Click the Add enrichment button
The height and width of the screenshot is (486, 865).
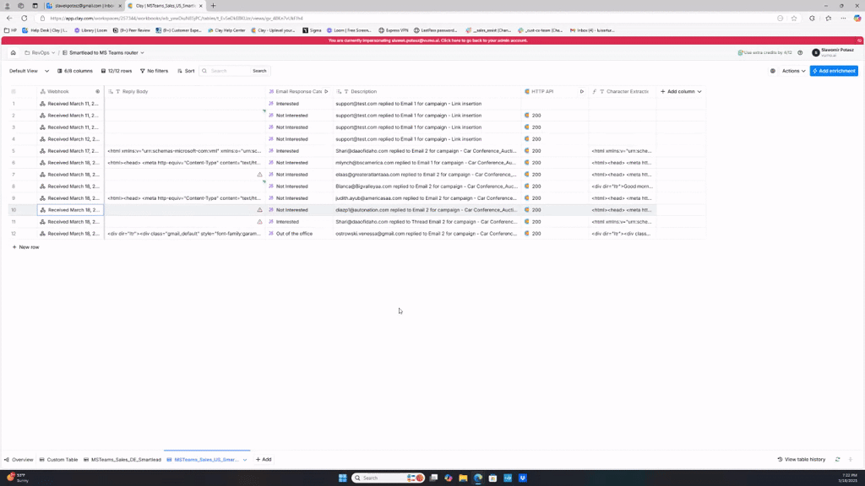(834, 71)
